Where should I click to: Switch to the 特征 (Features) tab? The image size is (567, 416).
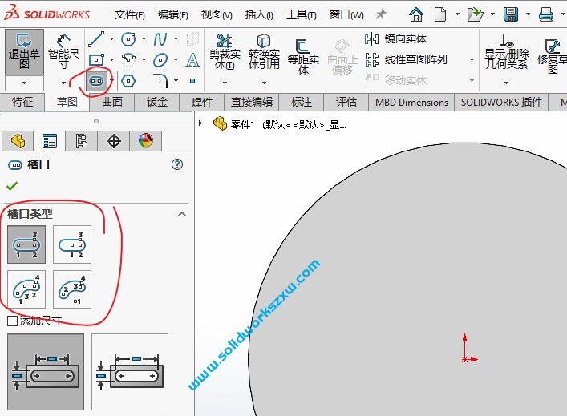tap(23, 102)
